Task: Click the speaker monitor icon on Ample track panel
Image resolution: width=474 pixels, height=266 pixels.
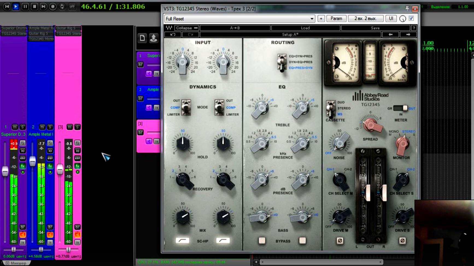Action: 149,107
